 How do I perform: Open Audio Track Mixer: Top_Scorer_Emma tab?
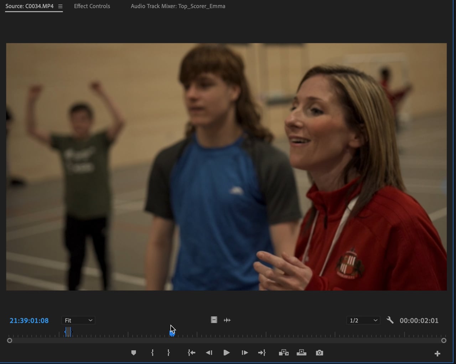click(178, 6)
